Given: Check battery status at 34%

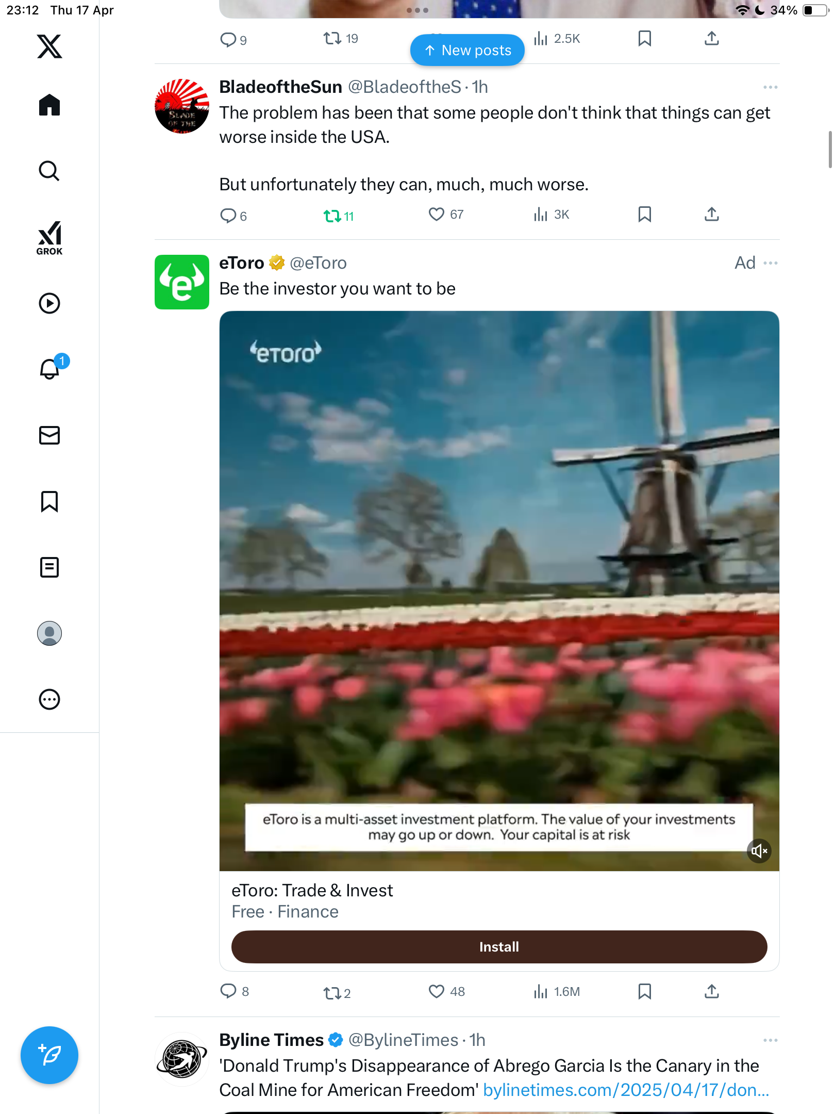Looking at the screenshot, I should click(799, 10).
